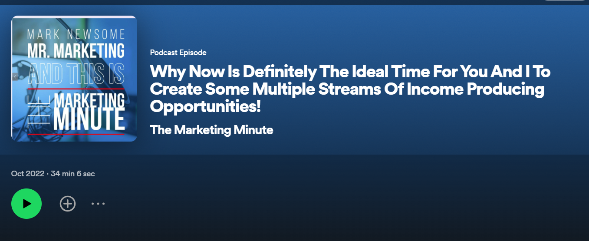Click 'Why Now Is Definitely' in the title

(x=234, y=71)
